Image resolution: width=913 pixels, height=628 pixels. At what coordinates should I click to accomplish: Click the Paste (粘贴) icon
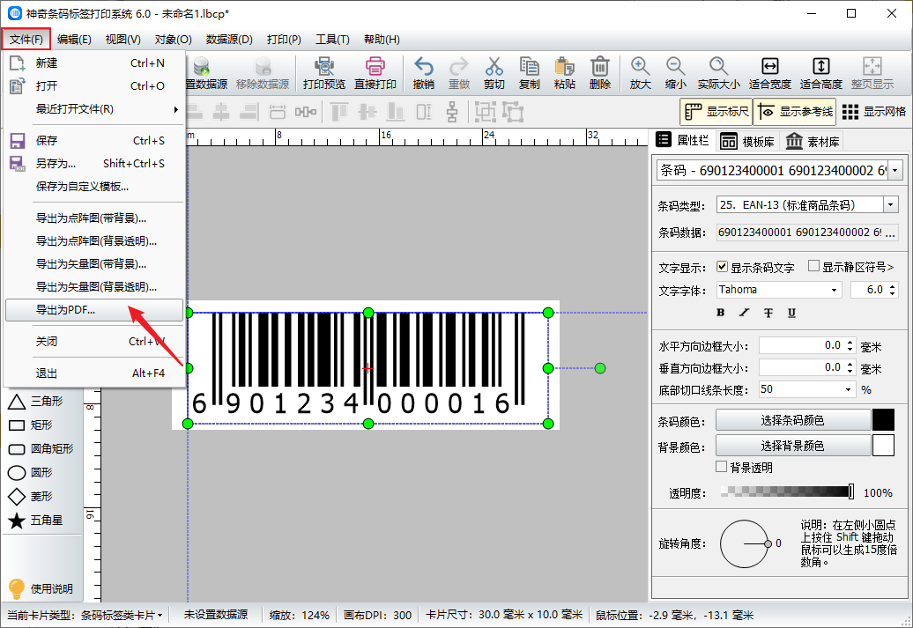[x=564, y=73]
